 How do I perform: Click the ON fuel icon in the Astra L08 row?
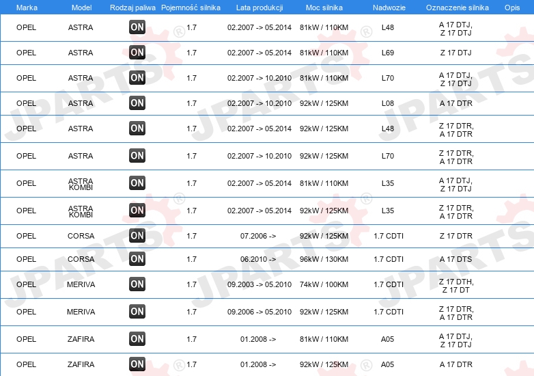(x=137, y=103)
